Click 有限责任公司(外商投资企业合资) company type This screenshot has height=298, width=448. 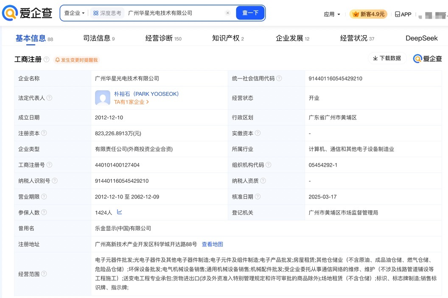tap(134, 149)
